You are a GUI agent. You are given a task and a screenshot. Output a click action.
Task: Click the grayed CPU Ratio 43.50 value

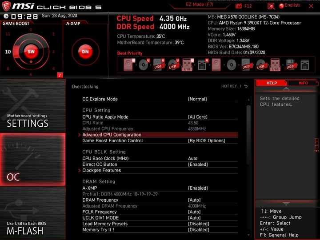(x=193, y=123)
